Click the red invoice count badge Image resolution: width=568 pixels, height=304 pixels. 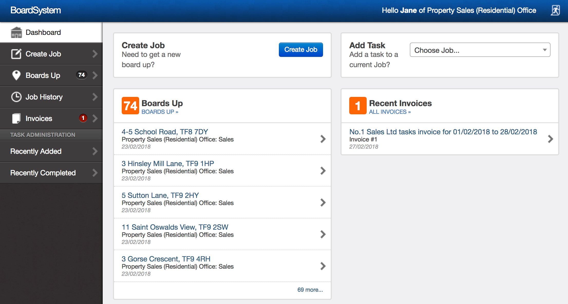coord(83,118)
